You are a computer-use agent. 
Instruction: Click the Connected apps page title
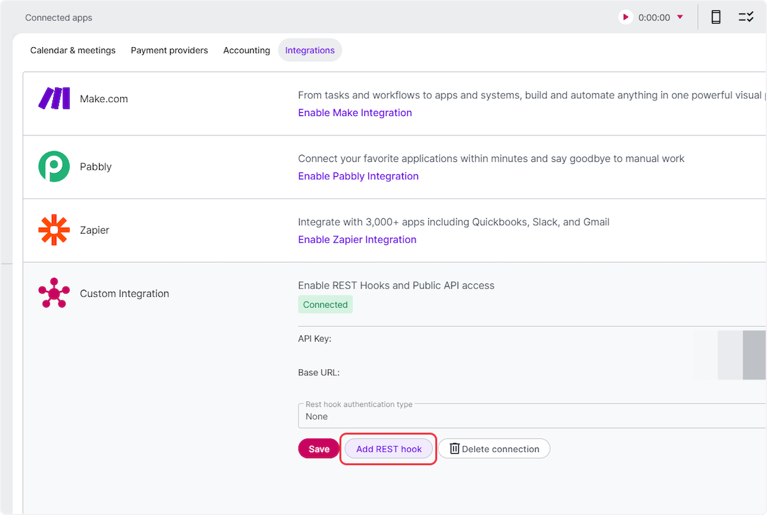(59, 18)
